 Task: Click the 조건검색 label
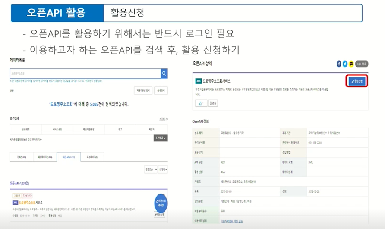pos(15,119)
